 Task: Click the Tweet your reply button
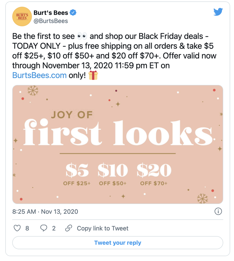118,243
